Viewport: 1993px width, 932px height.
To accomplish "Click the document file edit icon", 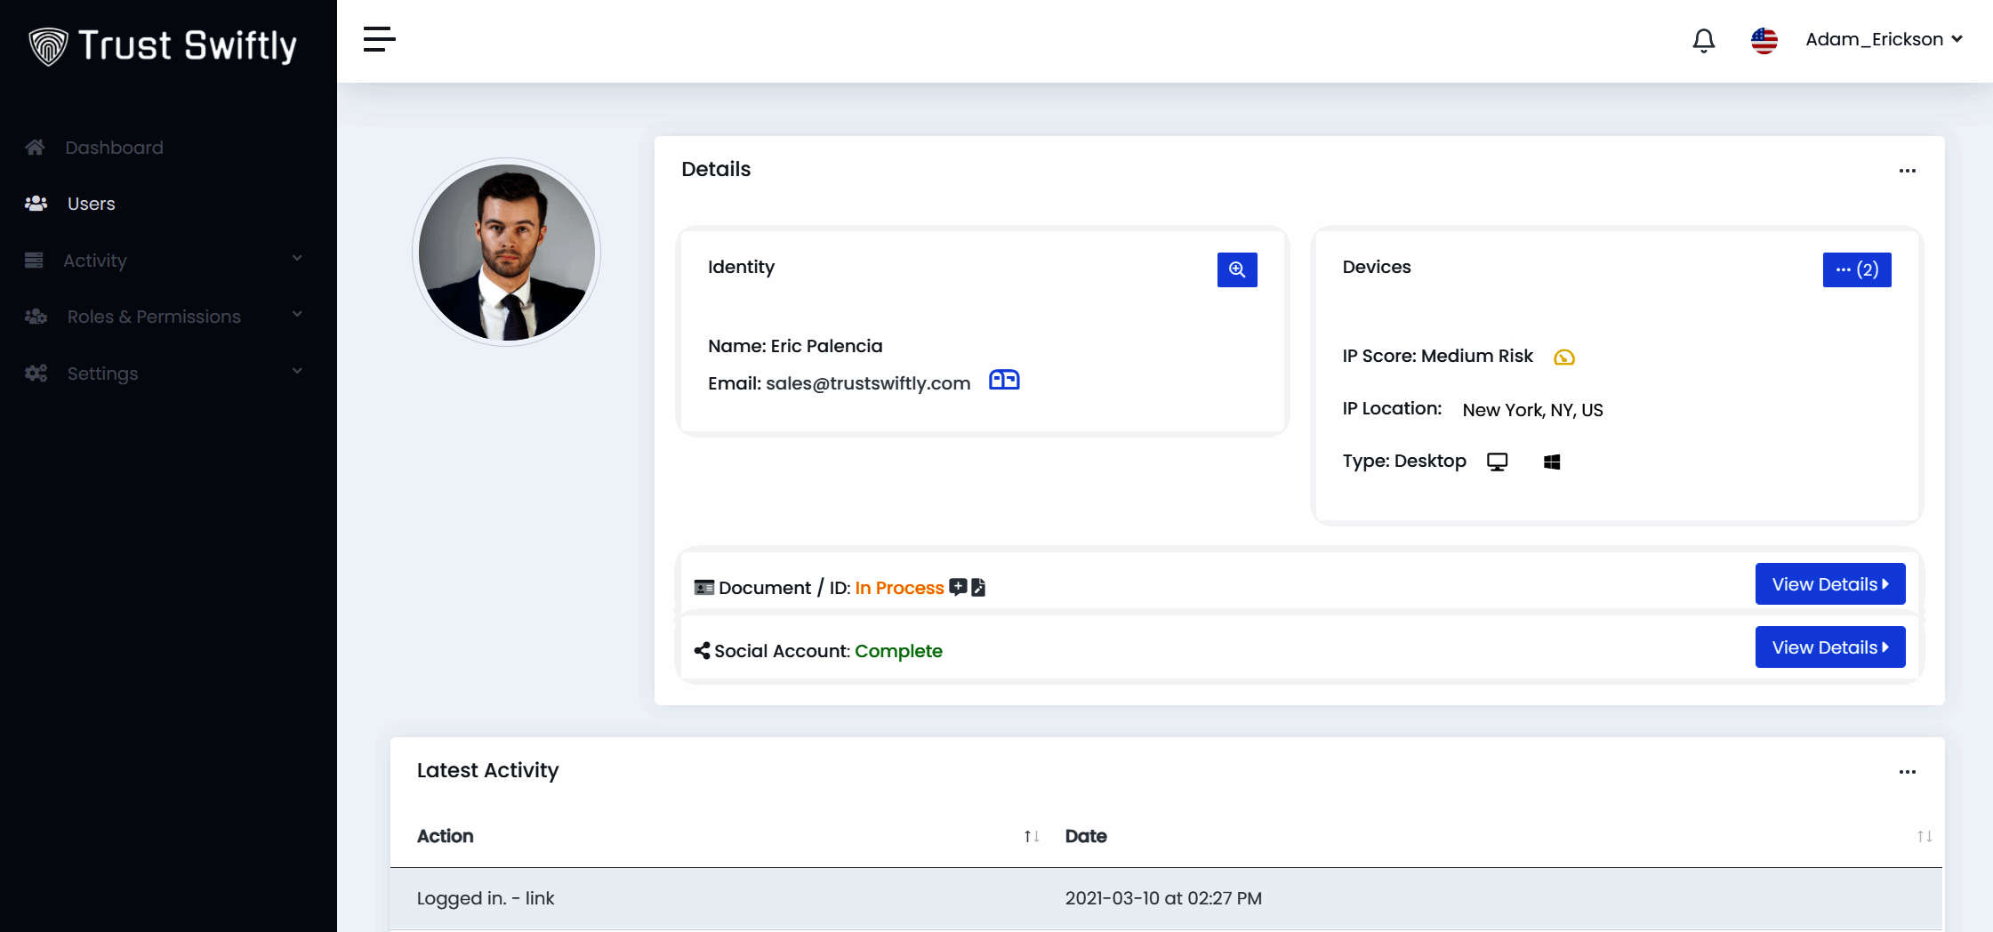I will tap(978, 587).
